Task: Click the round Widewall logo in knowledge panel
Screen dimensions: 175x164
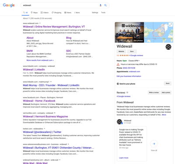Action: [x=168, y=47]
